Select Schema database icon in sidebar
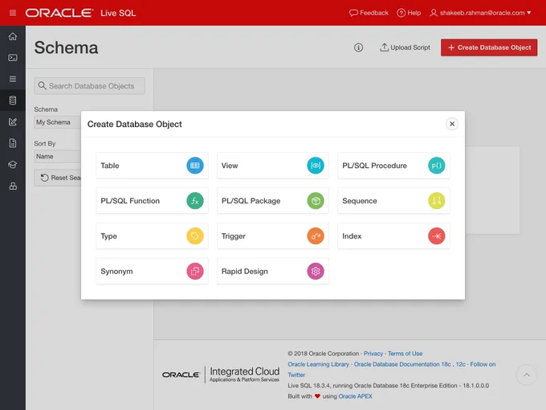 pos(13,100)
